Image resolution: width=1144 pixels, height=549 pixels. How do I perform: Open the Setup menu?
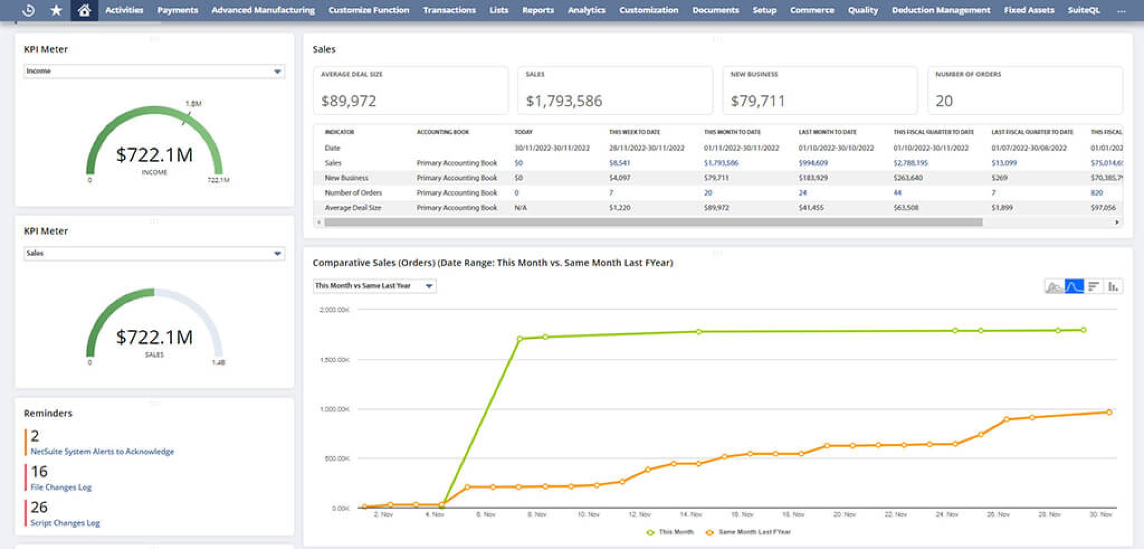[x=764, y=10]
